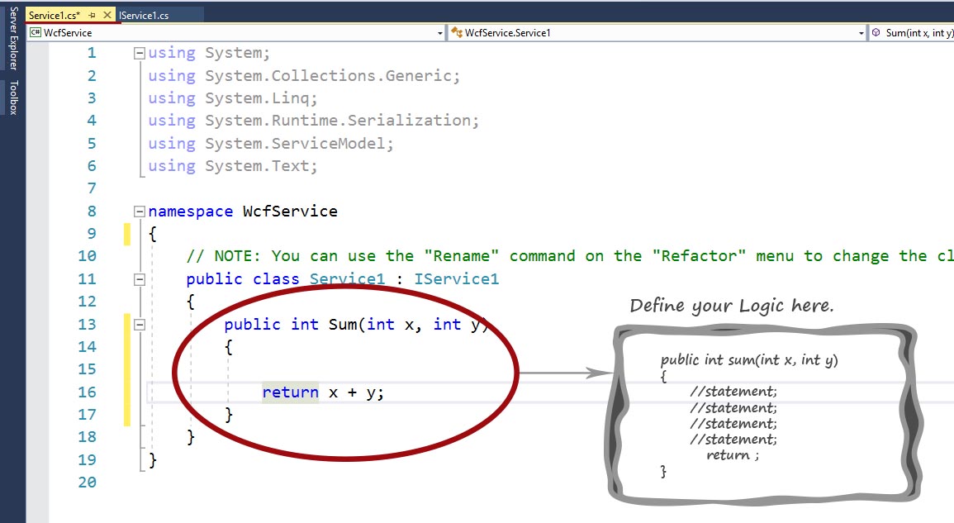Click 'System.Linq' on line 3

pos(258,98)
